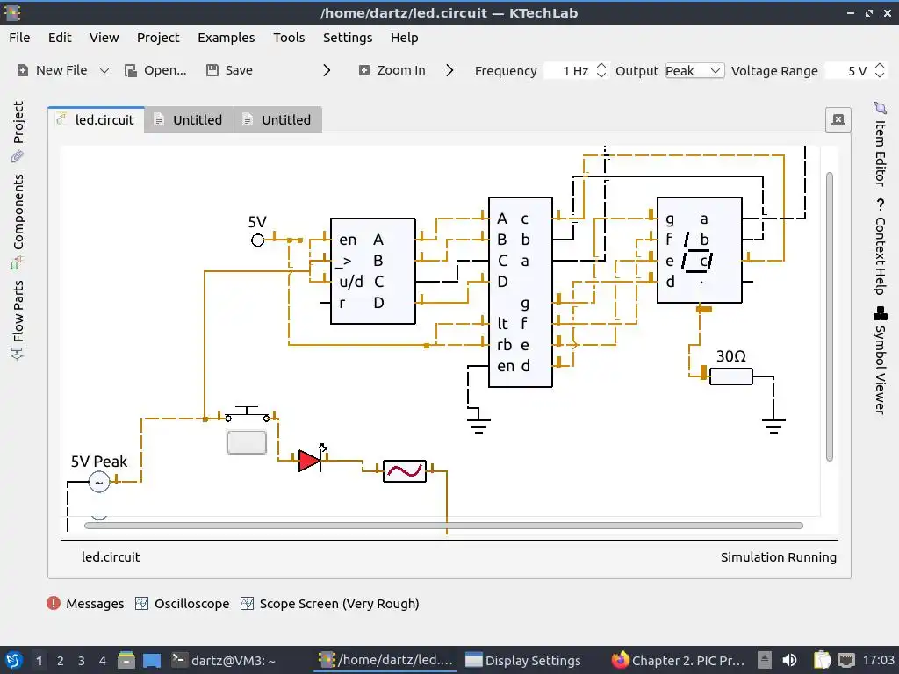The height and width of the screenshot is (674, 899).
Task: Click the Open... toolbar button
Action: 156,70
